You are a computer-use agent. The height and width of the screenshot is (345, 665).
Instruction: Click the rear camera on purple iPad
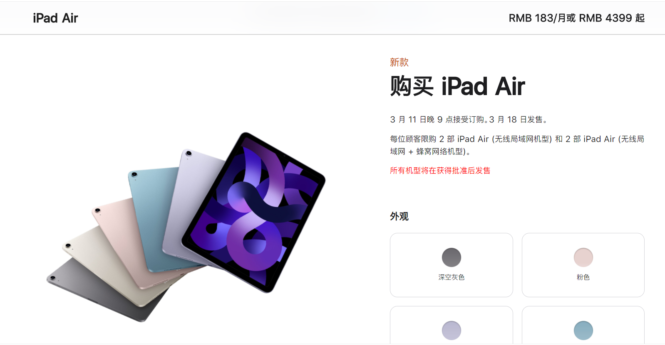pos(189,154)
